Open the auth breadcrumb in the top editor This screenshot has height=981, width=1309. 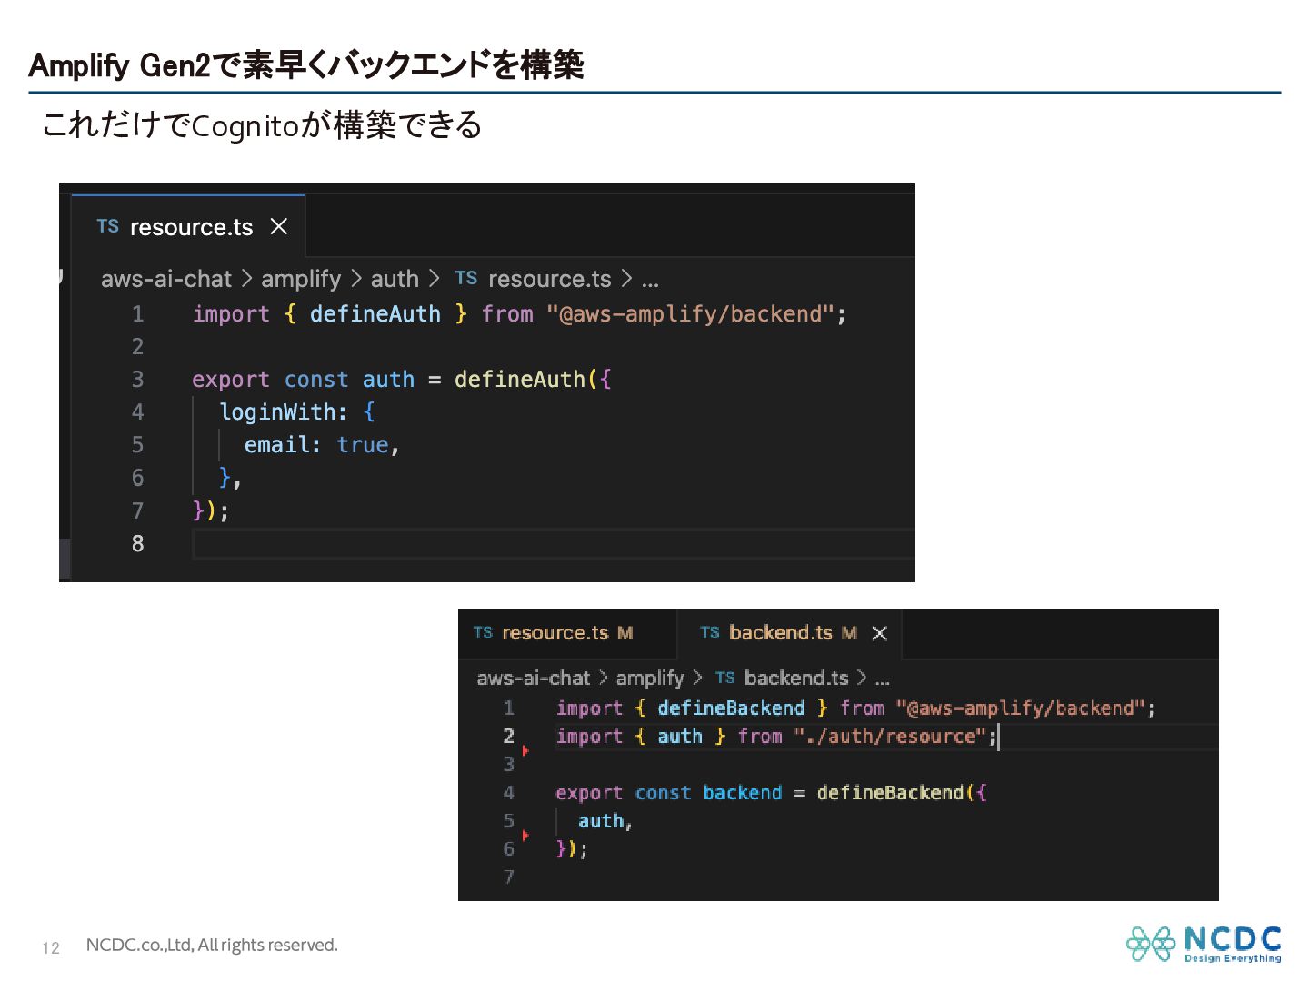tap(395, 279)
